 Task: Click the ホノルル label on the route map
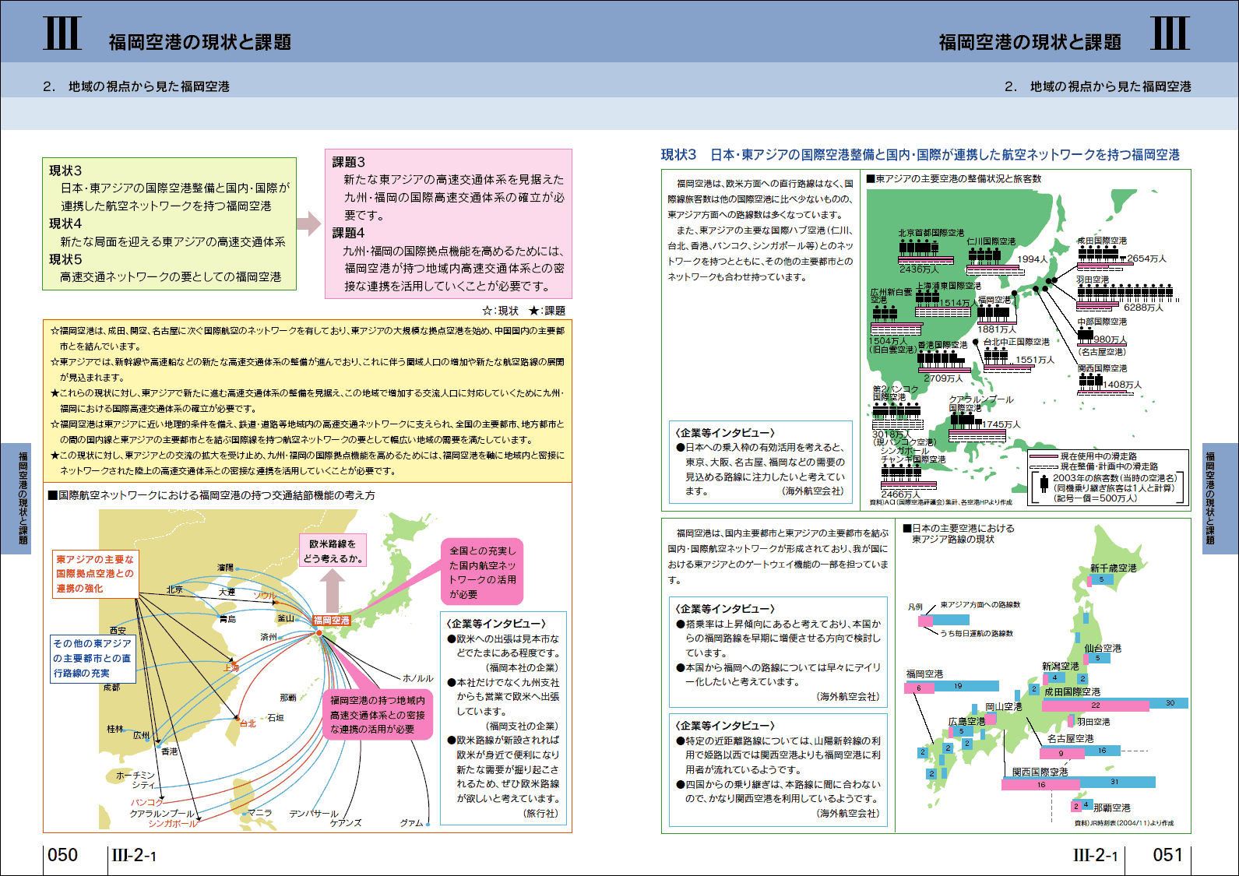point(418,678)
